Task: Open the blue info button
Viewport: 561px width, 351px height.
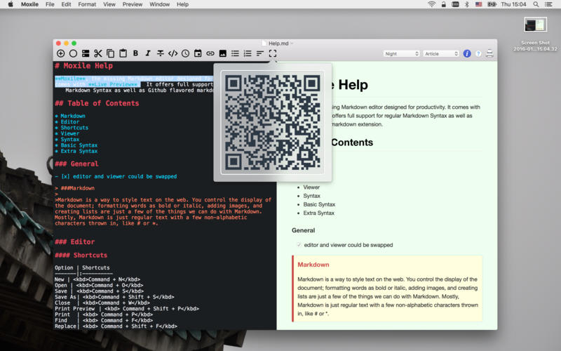Action: 467,54
